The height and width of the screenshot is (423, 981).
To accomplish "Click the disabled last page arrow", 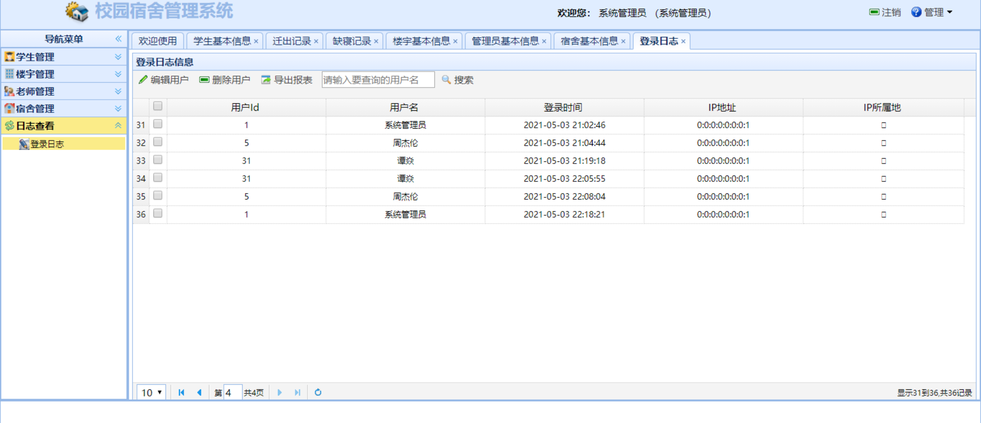I will 297,392.
